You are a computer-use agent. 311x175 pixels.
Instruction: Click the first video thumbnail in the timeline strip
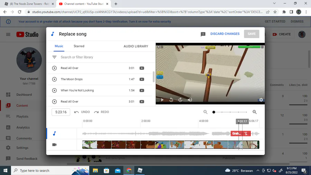(x=89, y=145)
